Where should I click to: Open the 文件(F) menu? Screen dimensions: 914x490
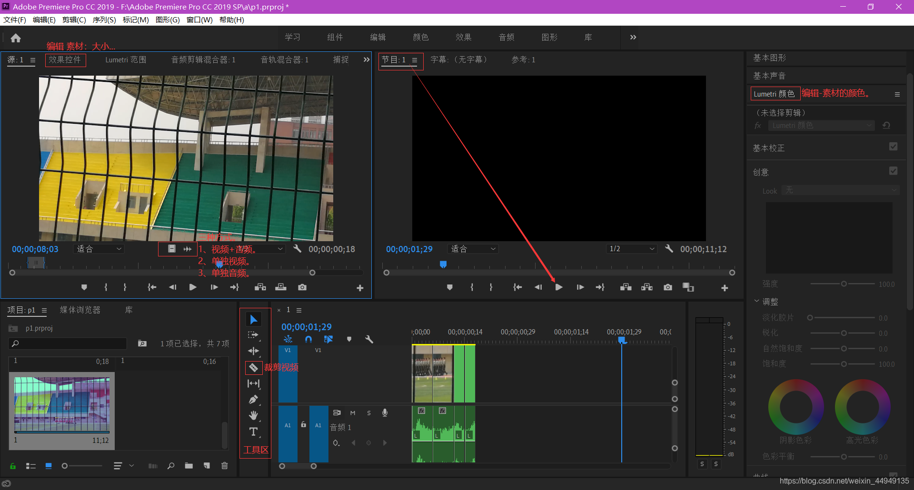click(x=15, y=20)
